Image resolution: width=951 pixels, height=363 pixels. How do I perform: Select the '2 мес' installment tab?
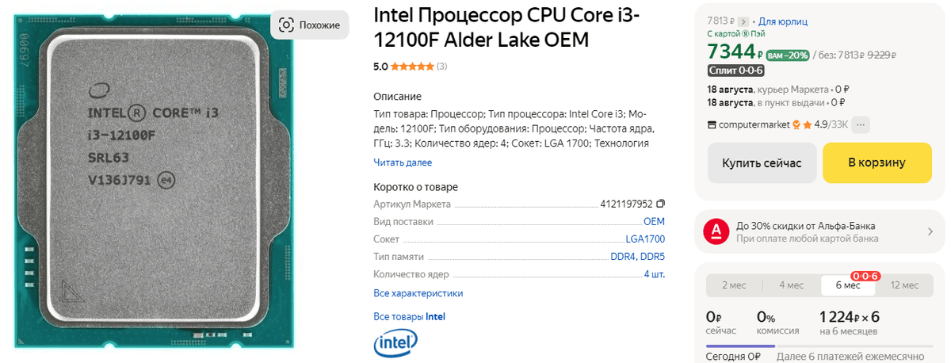click(734, 285)
